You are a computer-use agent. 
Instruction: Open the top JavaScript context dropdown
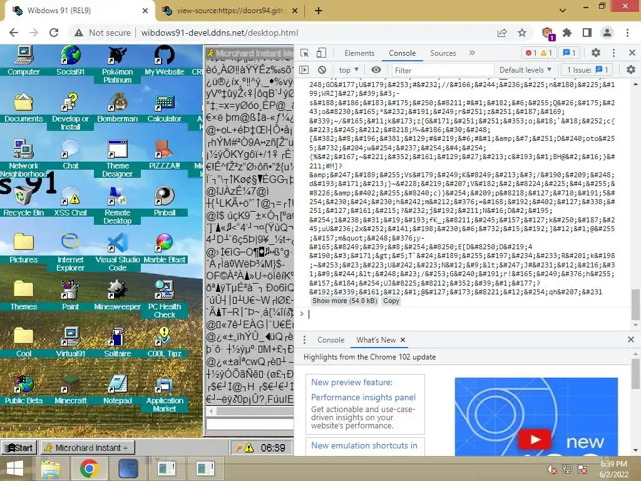coord(349,70)
